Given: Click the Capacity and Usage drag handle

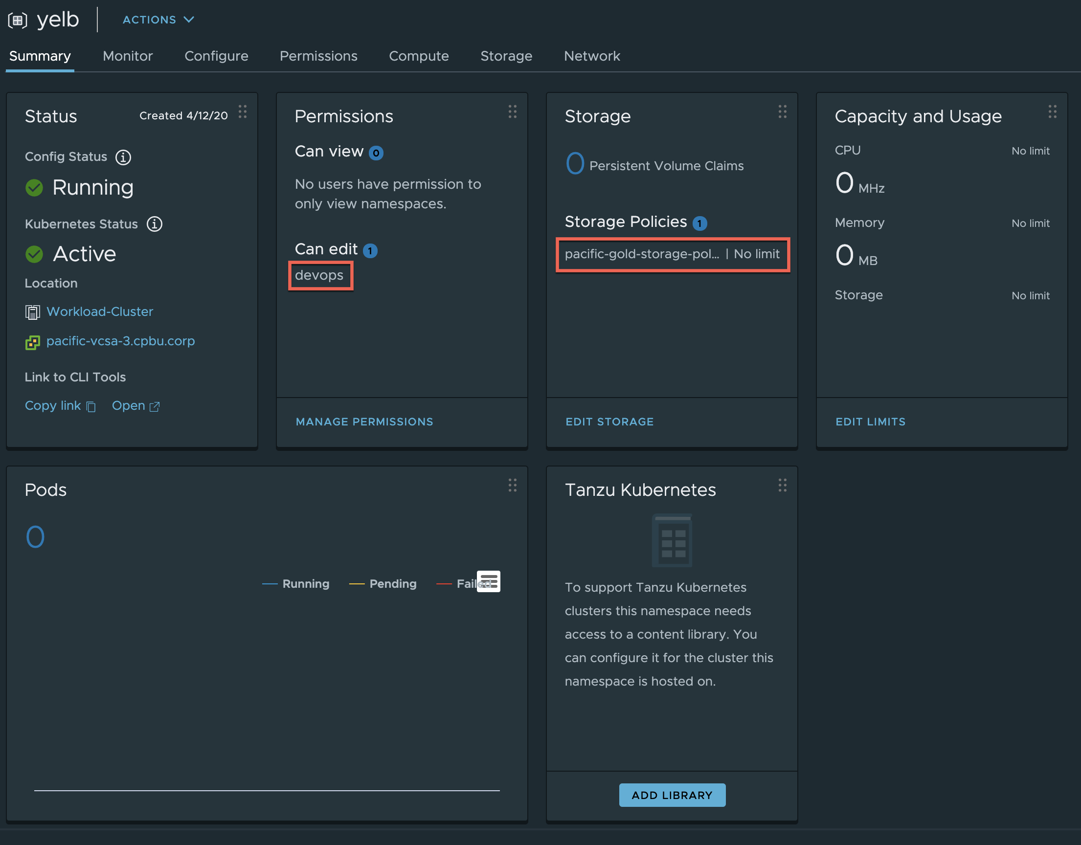Looking at the screenshot, I should 1052,112.
